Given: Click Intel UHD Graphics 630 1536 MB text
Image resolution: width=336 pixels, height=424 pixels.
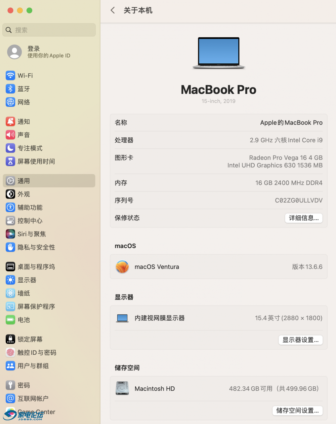Looking at the screenshot, I should [x=275, y=165].
